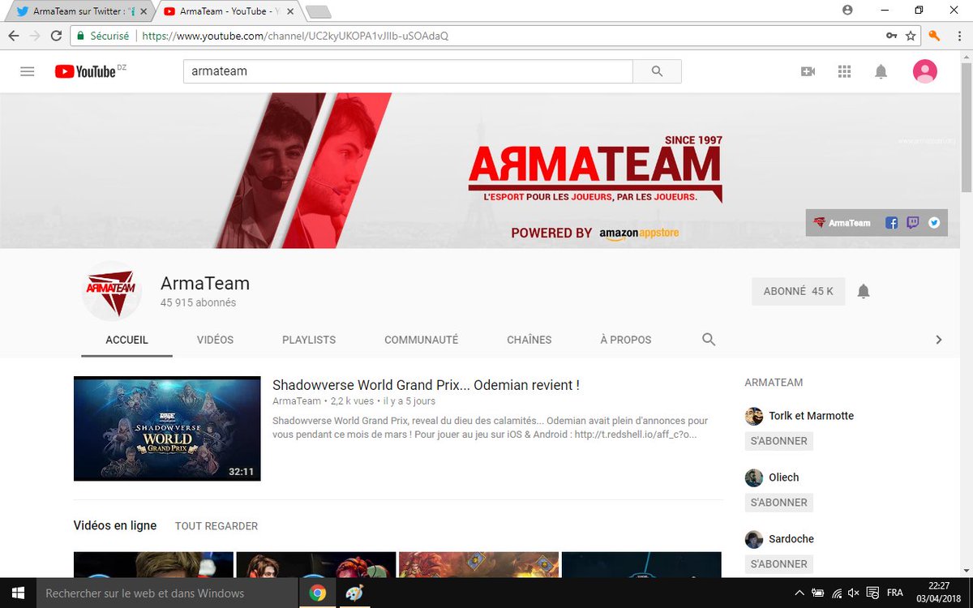This screenshot has width=973, height=608.
Task: Open the first video thumbnail in Vidéos en ligne
Action: 153,564
